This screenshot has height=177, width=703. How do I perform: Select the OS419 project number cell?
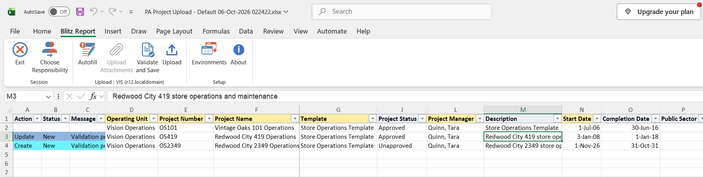coord(186,137)
